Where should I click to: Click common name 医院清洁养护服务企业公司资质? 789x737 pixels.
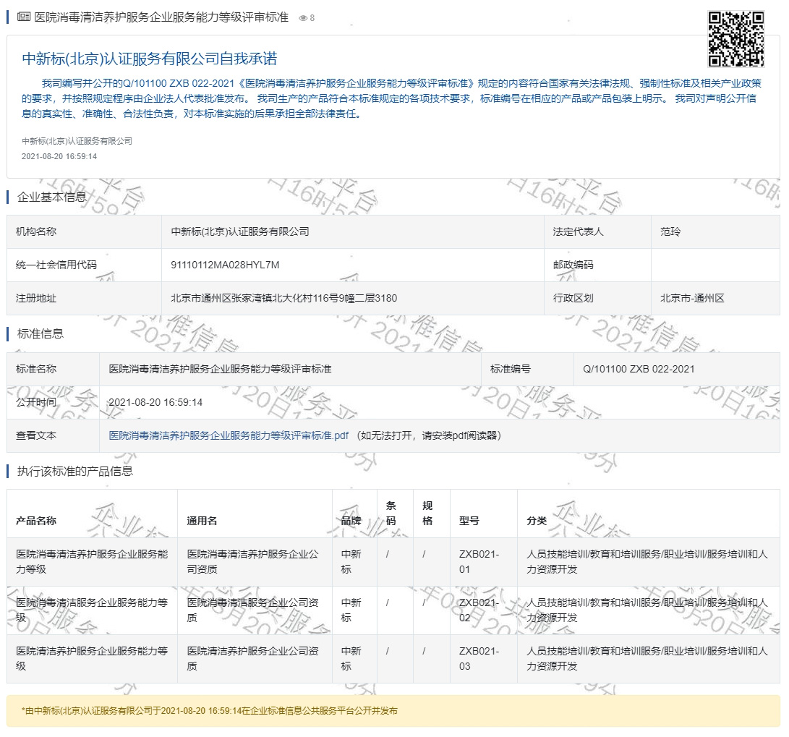click(252, 658)
